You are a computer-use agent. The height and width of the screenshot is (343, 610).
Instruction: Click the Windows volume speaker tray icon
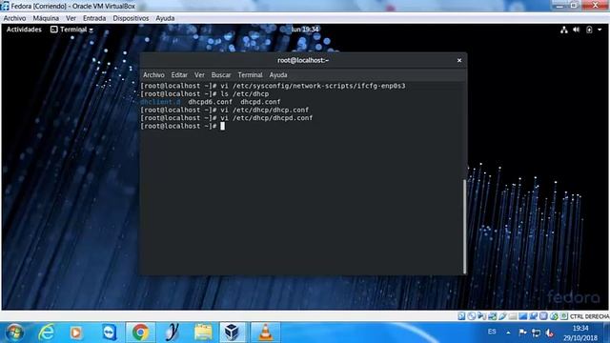pos(549,333)
